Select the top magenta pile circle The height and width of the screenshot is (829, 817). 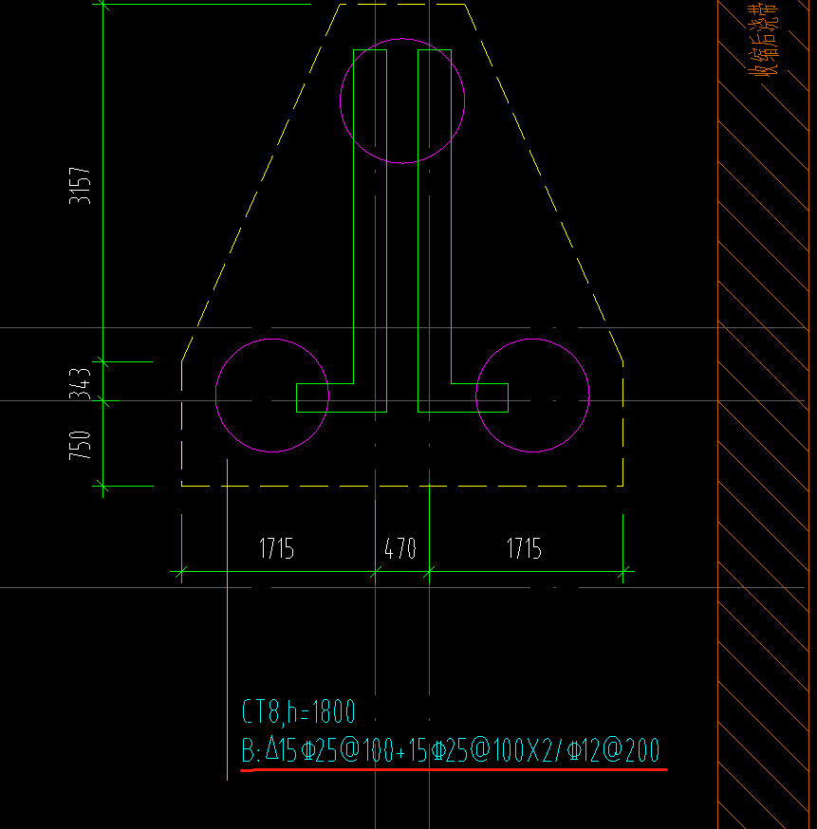(402, 101)
